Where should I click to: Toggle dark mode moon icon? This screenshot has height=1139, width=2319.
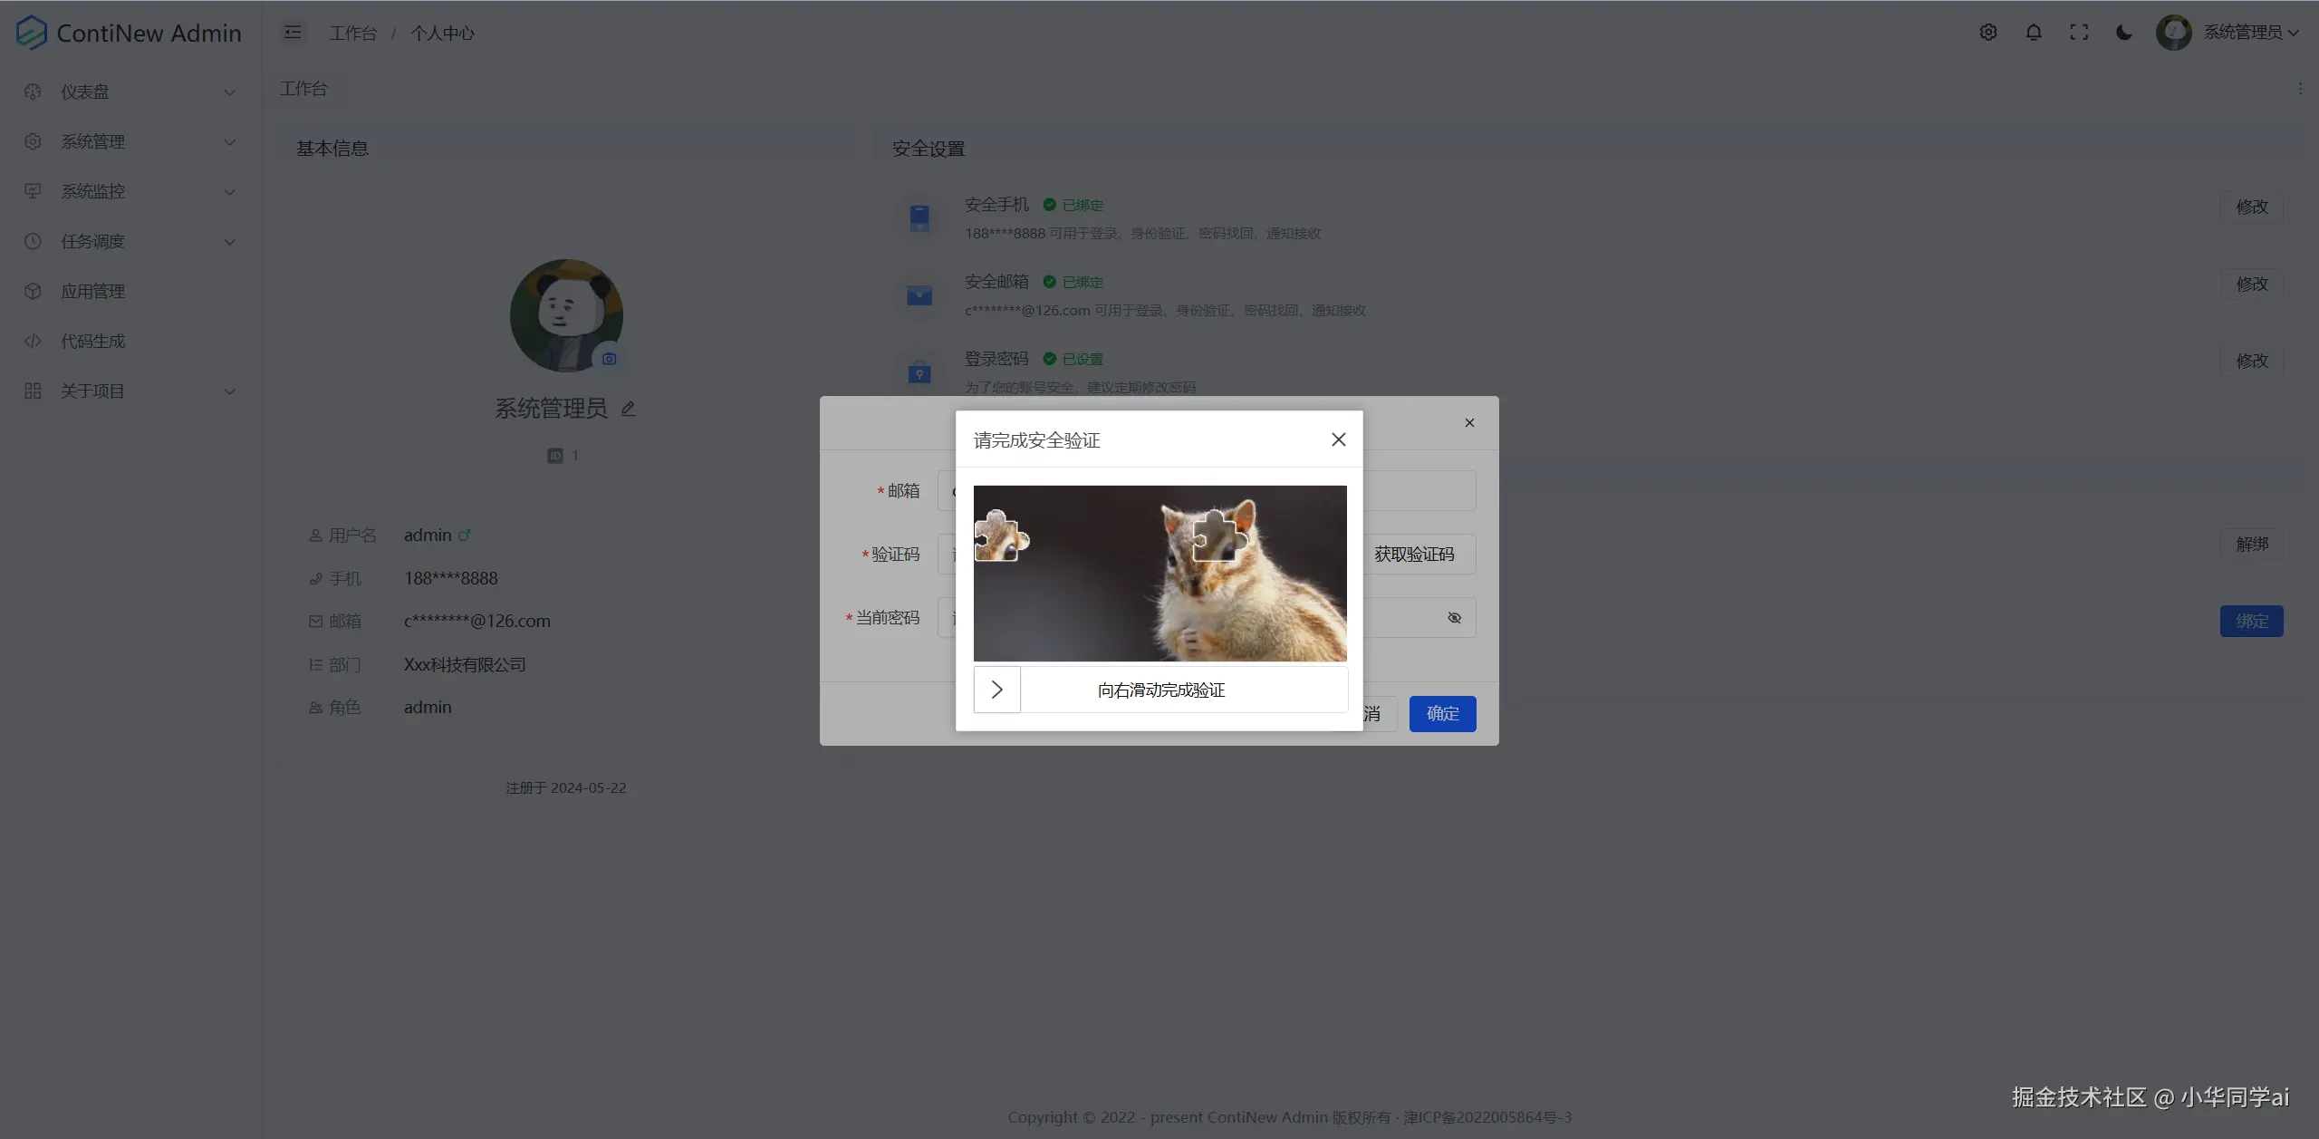2123,33
